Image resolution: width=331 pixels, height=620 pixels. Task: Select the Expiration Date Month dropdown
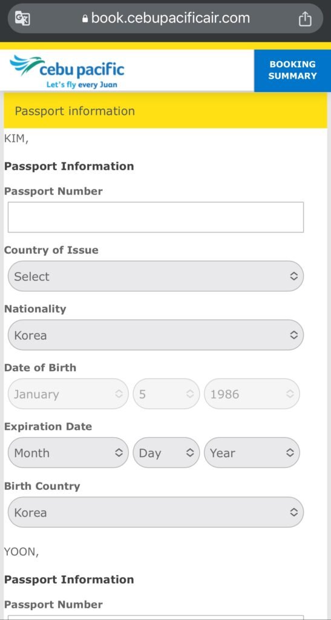coord(68,453)
